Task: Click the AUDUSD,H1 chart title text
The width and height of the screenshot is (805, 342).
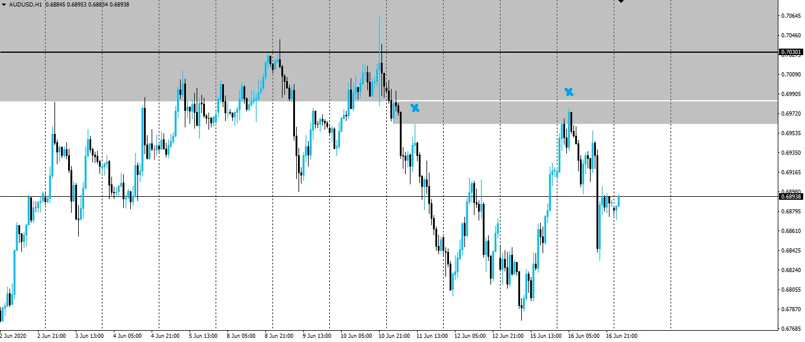Action: pos(25,4)
